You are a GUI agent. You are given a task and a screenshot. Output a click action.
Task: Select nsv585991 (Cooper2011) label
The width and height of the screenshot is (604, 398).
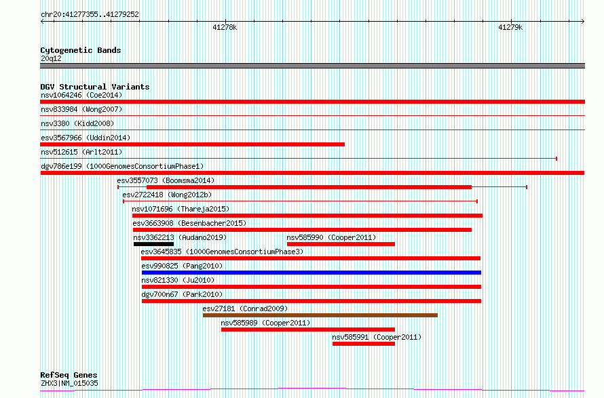pos(377,337)
